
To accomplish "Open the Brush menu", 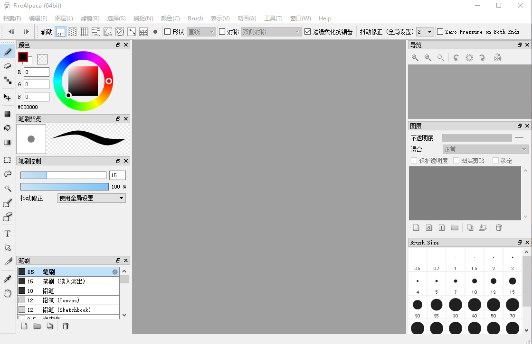I will click(x=195, y=18).
